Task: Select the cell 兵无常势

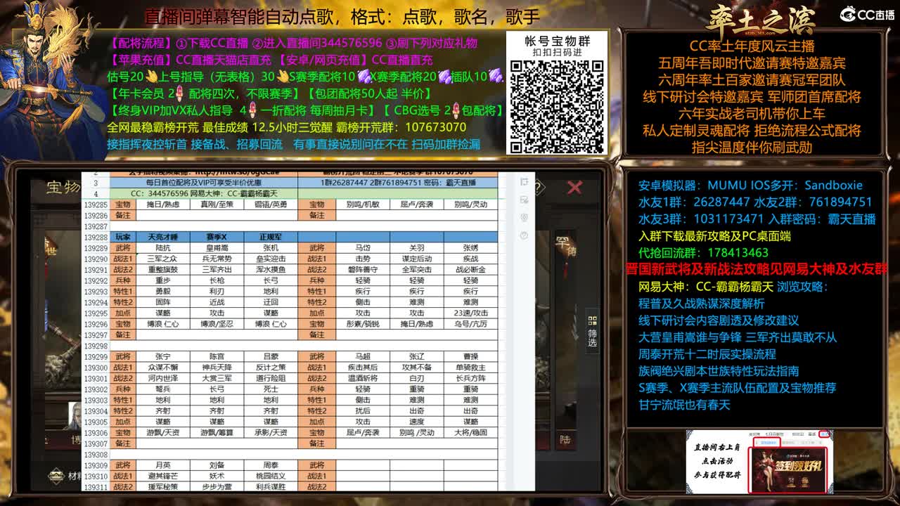Action: (217, 259)
